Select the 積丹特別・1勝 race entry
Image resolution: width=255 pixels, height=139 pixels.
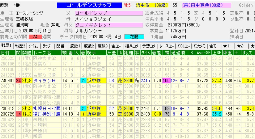click(46, 114)
